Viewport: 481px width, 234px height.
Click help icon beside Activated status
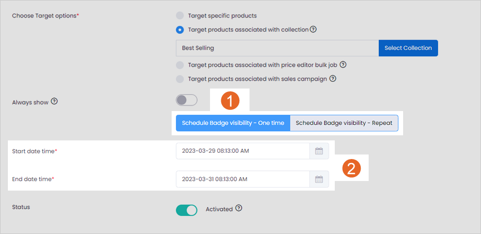coord(239,209)
